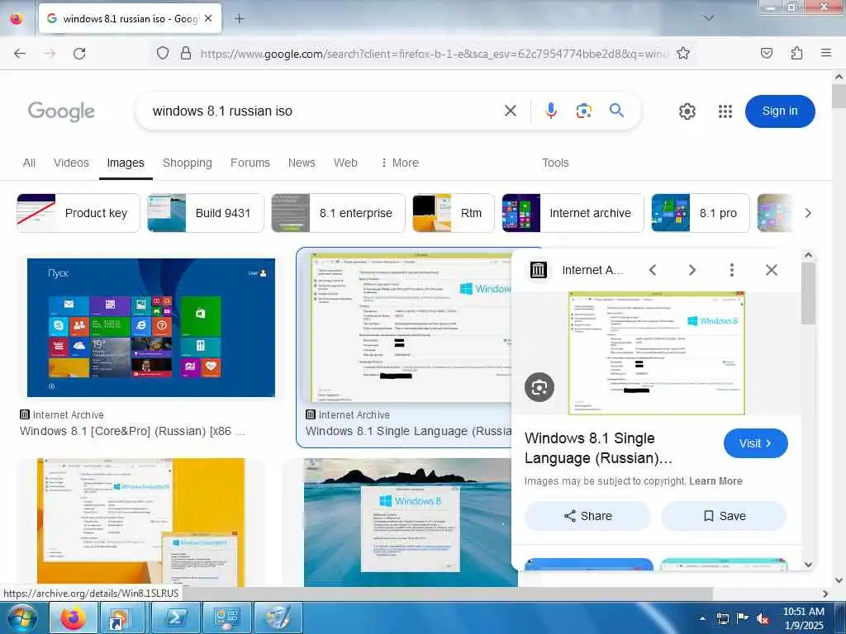Expand the list all tabs arrow
Viewport: 846px width, 634px height.
[x=708, y=18]
